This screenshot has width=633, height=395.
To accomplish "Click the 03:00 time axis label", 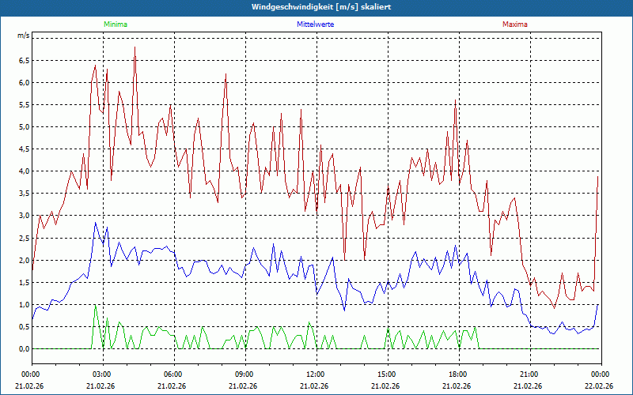I will tap(103, 374).
